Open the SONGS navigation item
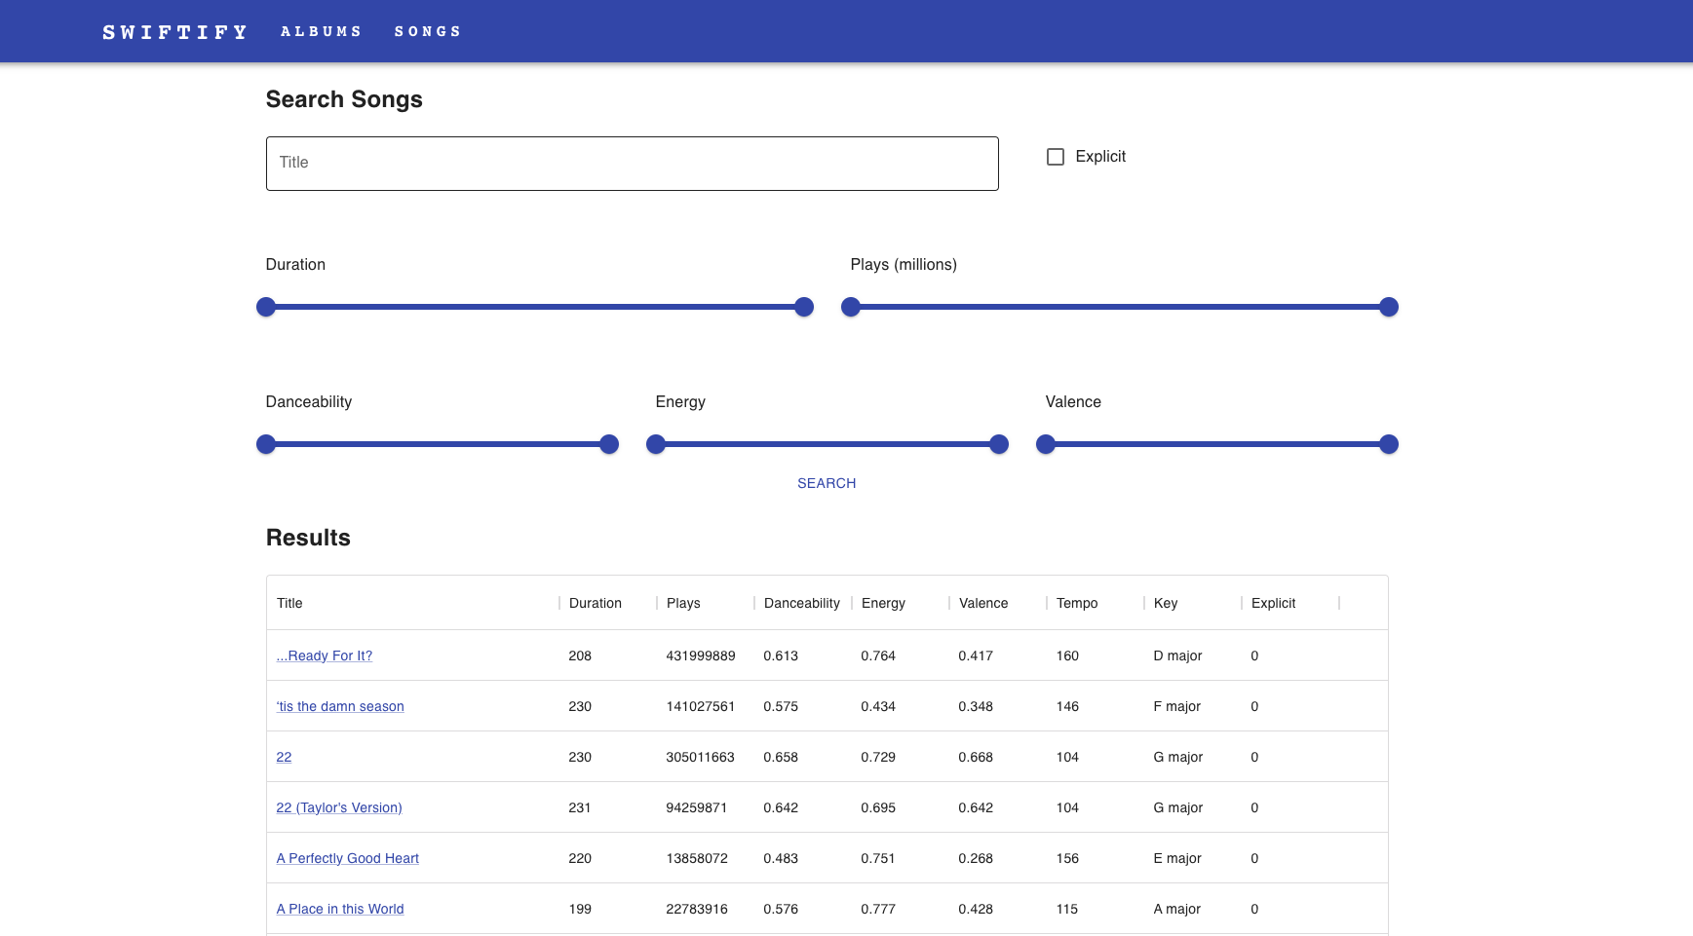 (x=428, y=30)
